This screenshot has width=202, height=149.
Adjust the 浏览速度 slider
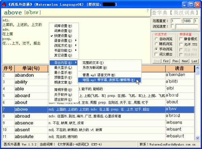pos(175,26)
